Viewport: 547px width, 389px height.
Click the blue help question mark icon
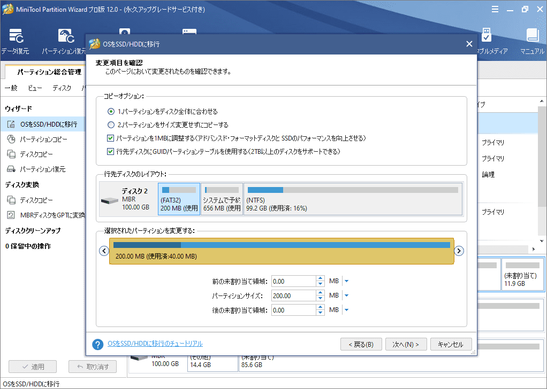click(x=97, y=345)
